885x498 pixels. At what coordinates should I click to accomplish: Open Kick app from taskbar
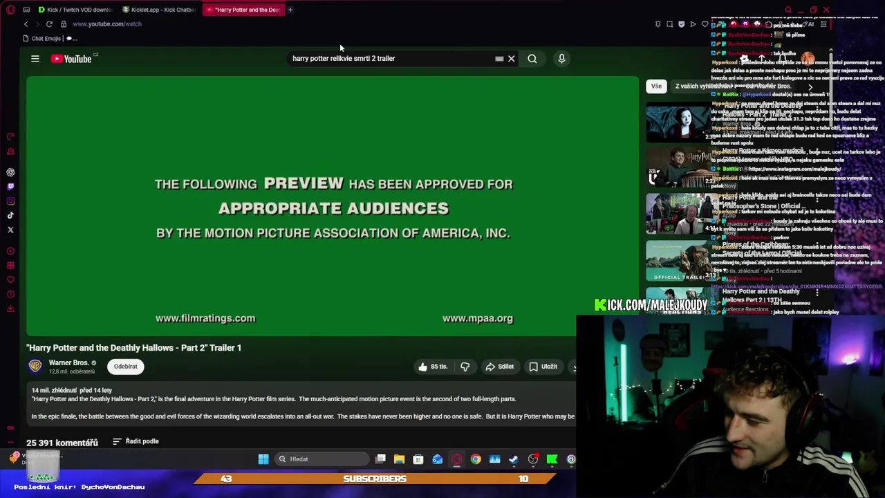(x=552, y=459)
